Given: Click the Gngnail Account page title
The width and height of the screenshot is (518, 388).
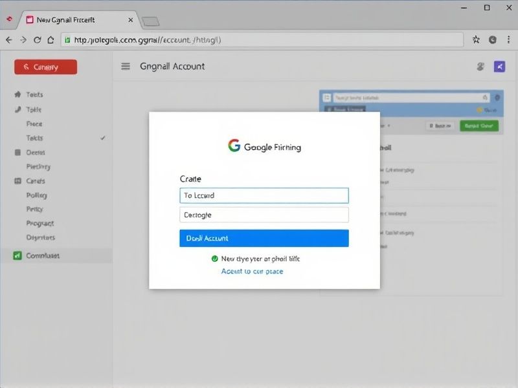Looking at the screenshot, I should (x=172, y=67).
